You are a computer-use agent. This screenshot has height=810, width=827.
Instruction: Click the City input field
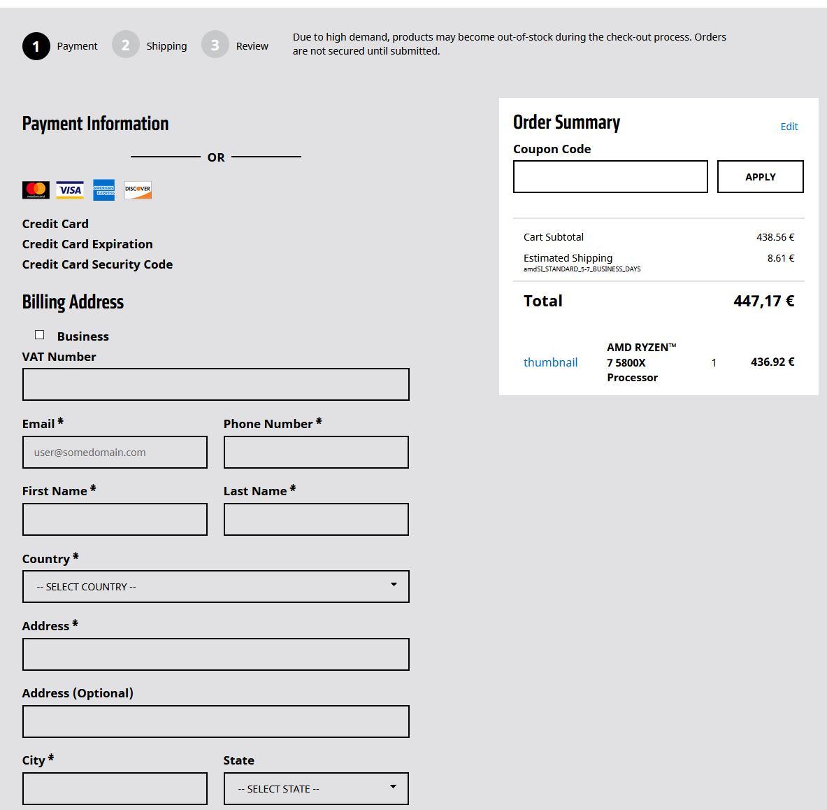115,788
